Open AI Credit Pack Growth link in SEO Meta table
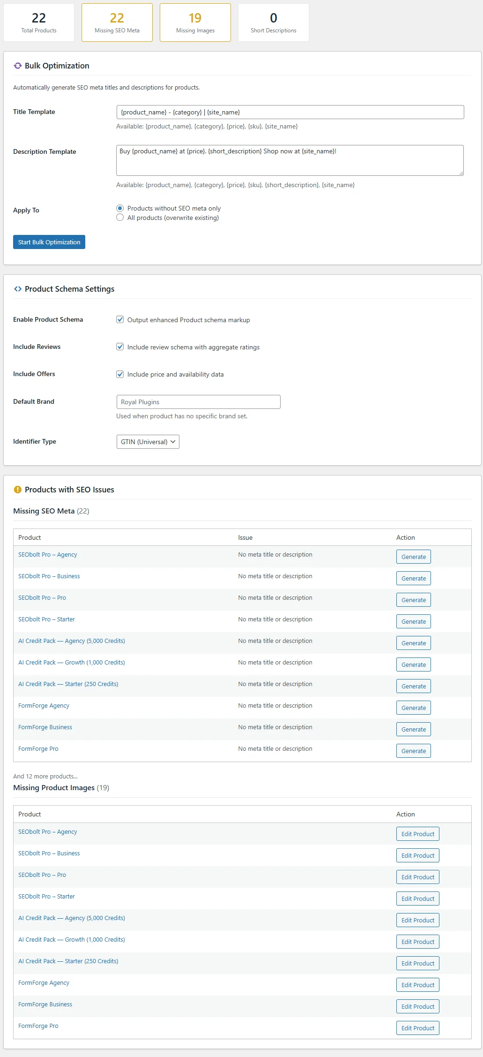 [x=72, y=662]
